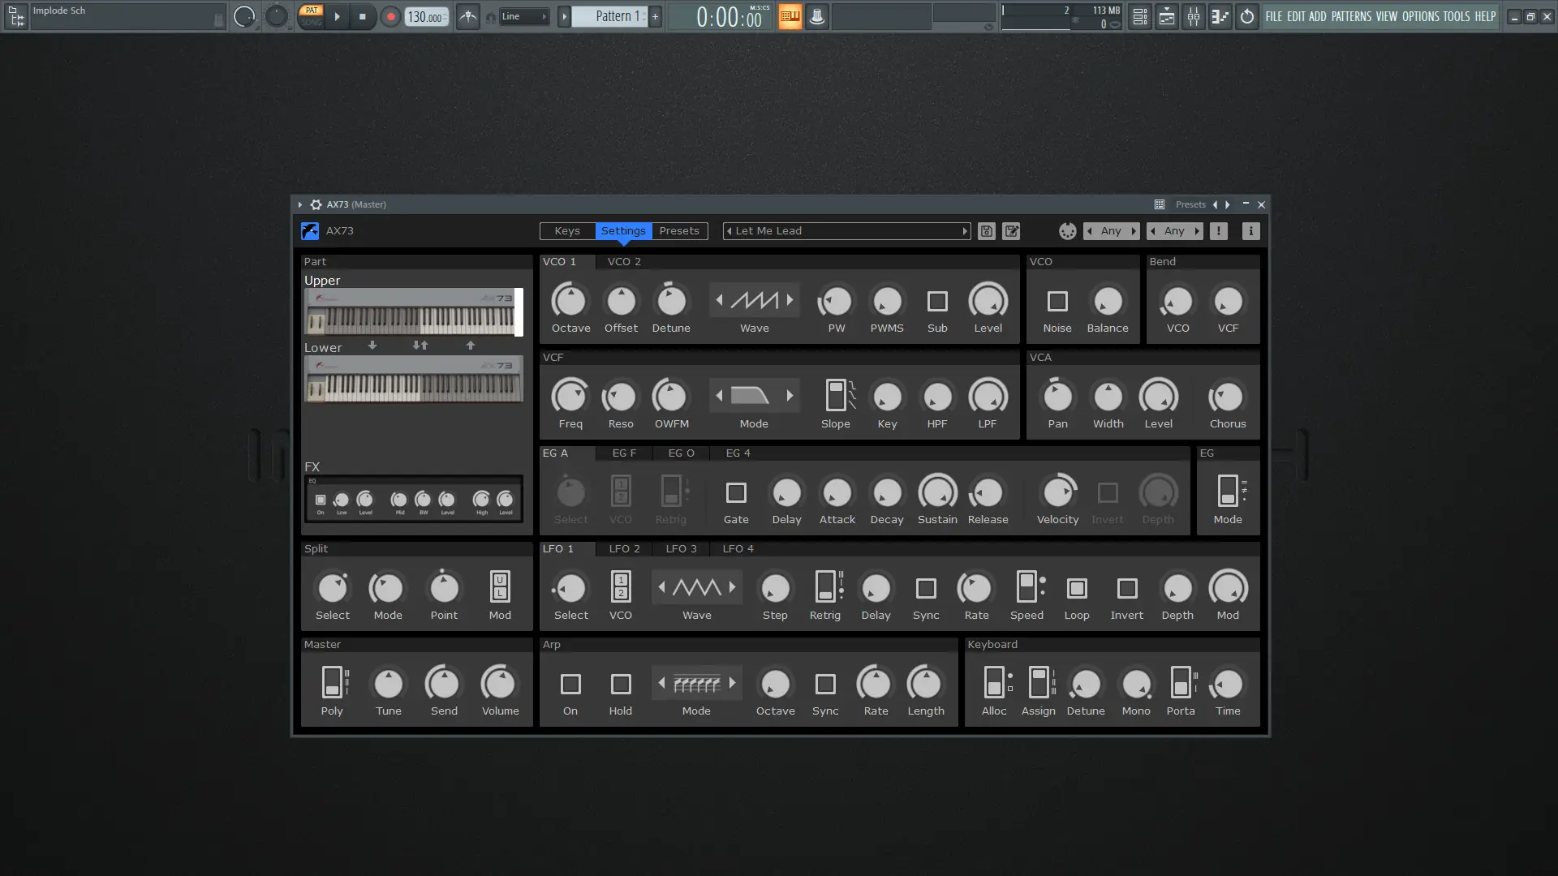The image size is (1558, 876).
Task: Click the play button in transport
Action: tap(337, 16)
